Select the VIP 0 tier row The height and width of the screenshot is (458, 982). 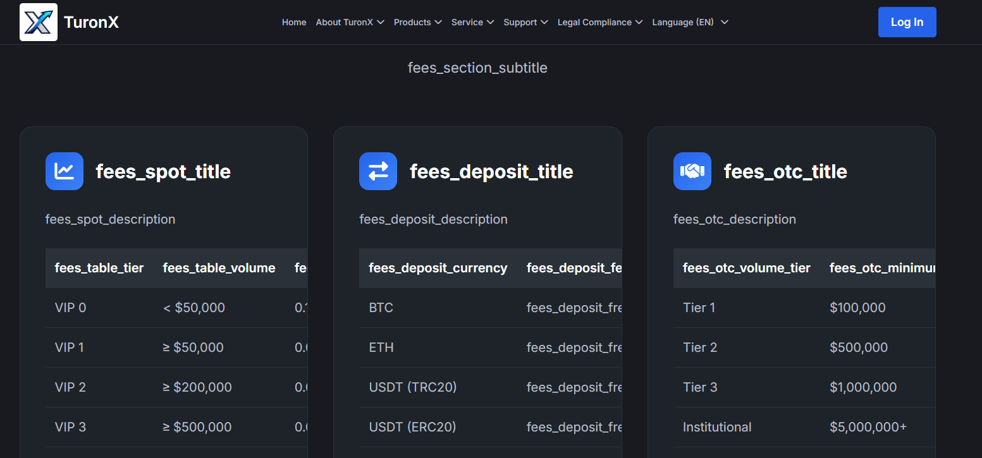point(71,308)
